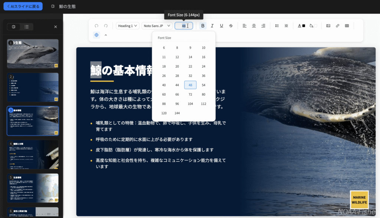Pick font size 112
This screenshot has height=218, width=380.
point(204,104)
